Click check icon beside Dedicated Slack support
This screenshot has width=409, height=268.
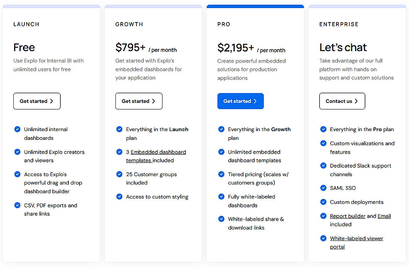pyautogui.click(x=323, y=166)
